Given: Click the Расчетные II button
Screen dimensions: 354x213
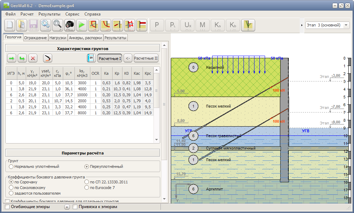Looking at the screenshot, I should (x=146, y=58).
